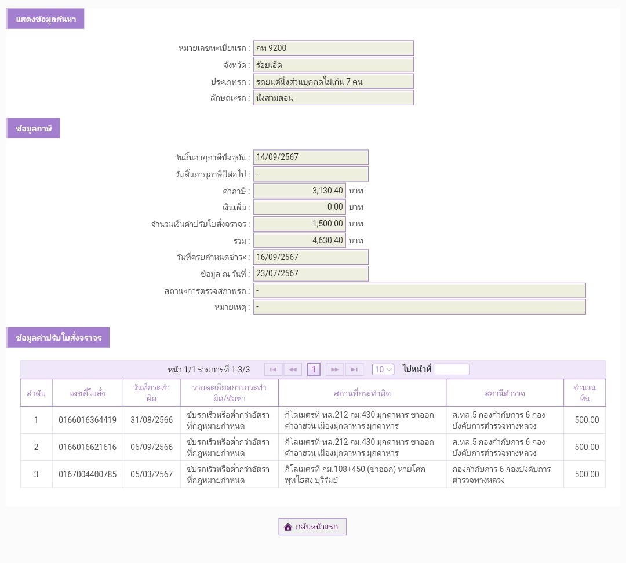Click the ลำดับ column header
Viewport: 626px width, 563px height.
36,393
